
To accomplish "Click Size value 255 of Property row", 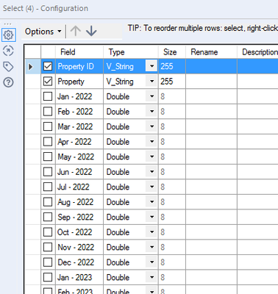I will tap(167, 82).
